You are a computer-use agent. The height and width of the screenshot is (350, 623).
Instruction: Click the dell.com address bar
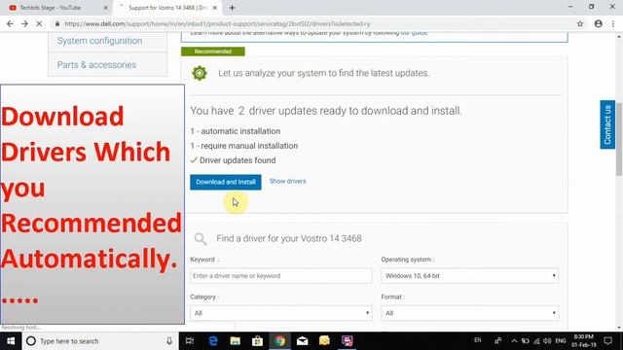[x=313, y=23]
